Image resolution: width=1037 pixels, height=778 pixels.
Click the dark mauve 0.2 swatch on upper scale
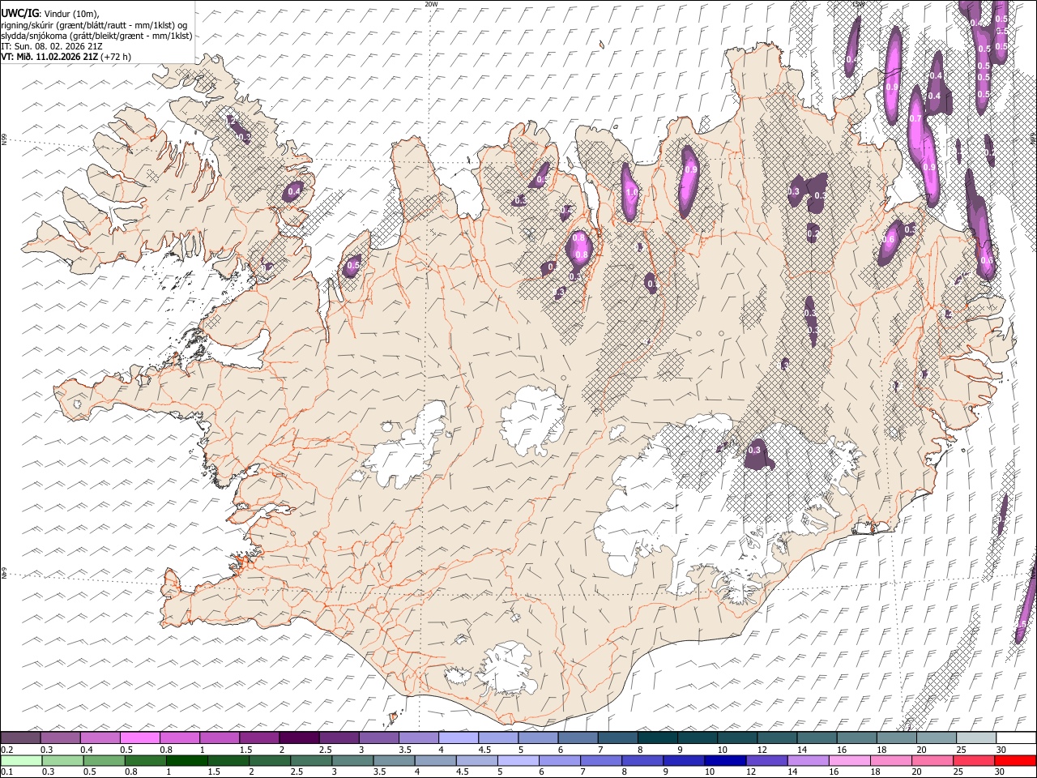point(20,737)
